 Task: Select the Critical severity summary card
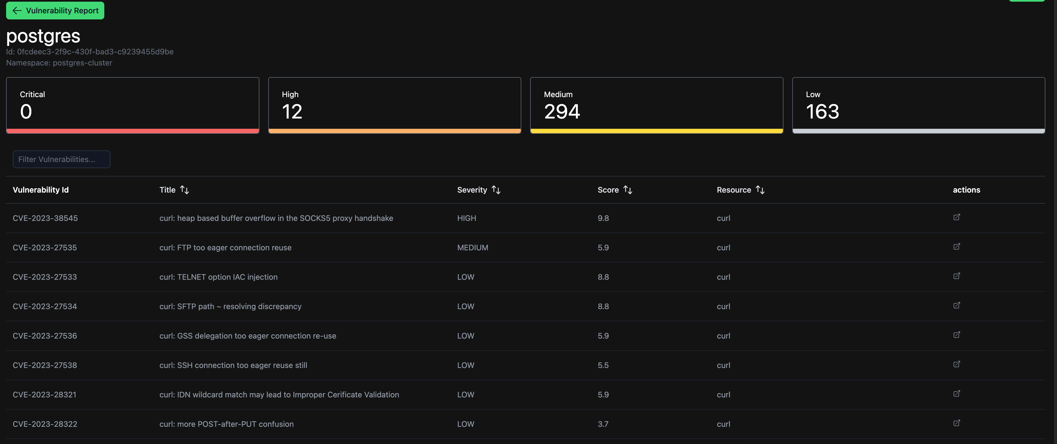(x=132, y=105)
